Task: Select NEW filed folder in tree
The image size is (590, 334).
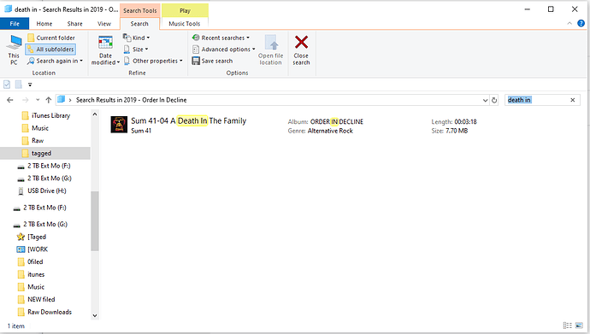Action: 37,300
